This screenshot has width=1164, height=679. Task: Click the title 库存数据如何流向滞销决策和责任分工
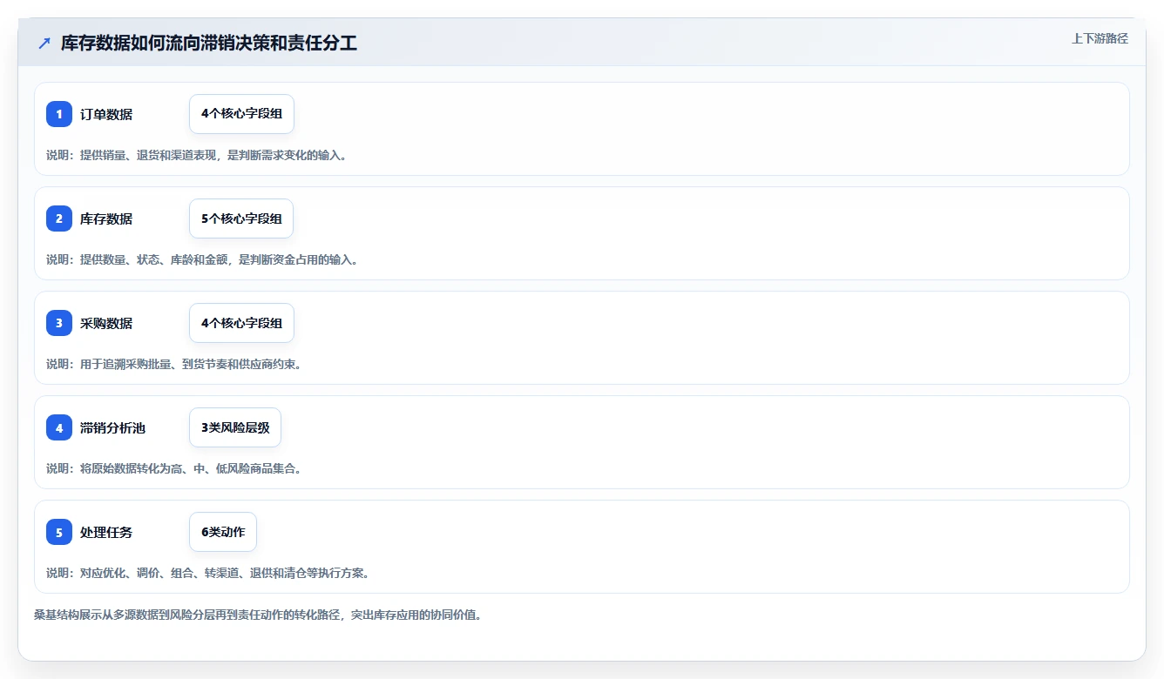pos(209,44)
